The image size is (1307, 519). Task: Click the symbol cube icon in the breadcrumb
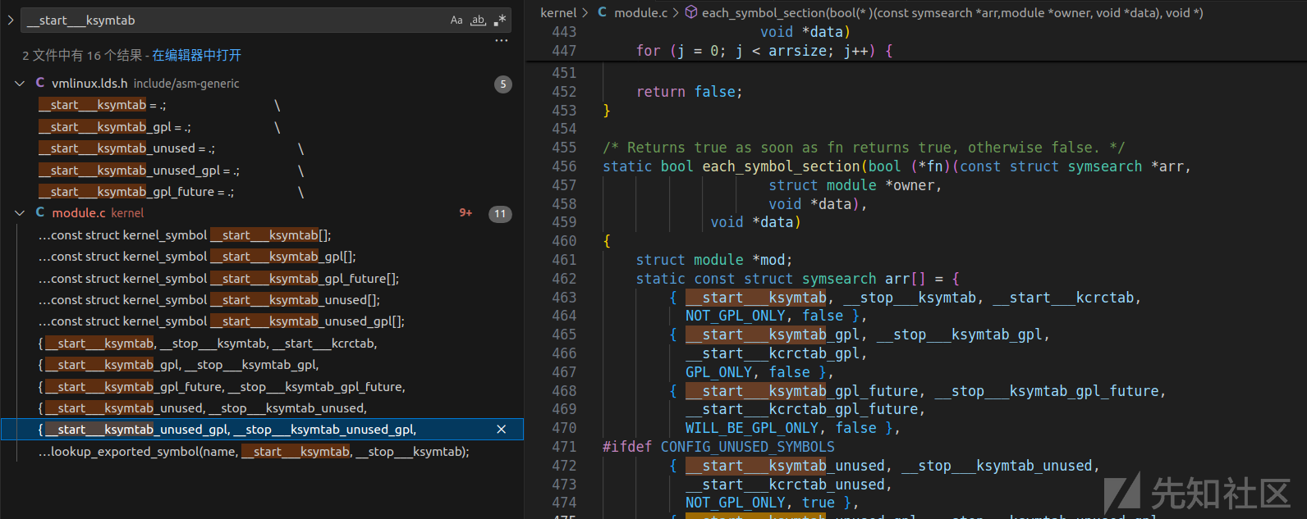691,12
